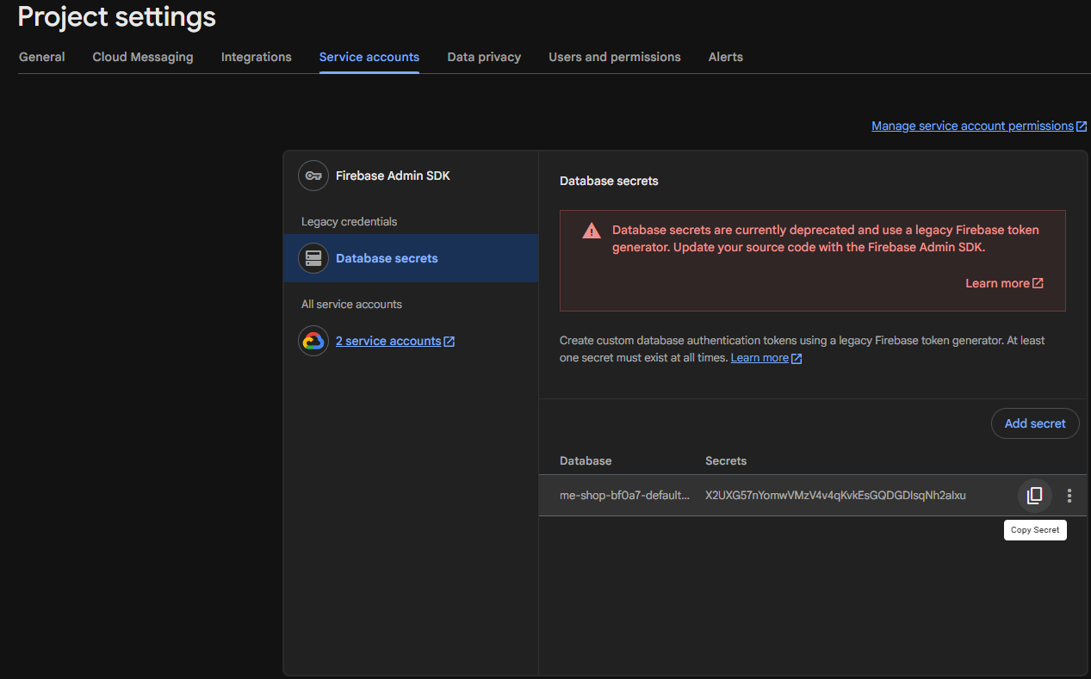Switch to Users and permissions tab
The width and height of the screenshot is (1091, 679).
pos(615,57)
